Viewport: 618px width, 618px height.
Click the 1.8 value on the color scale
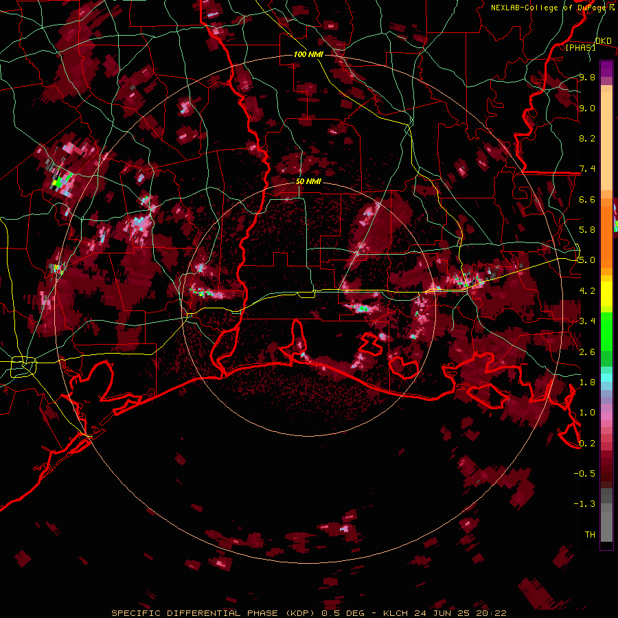pyautogui.click(x=587, y=382)
